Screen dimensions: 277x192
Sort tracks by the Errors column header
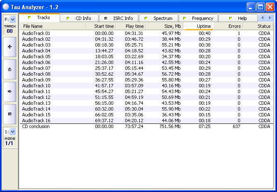[x=228, y=26]
